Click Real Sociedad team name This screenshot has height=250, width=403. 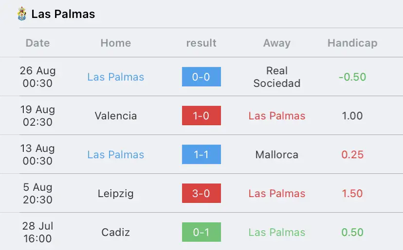coord(277,77)
